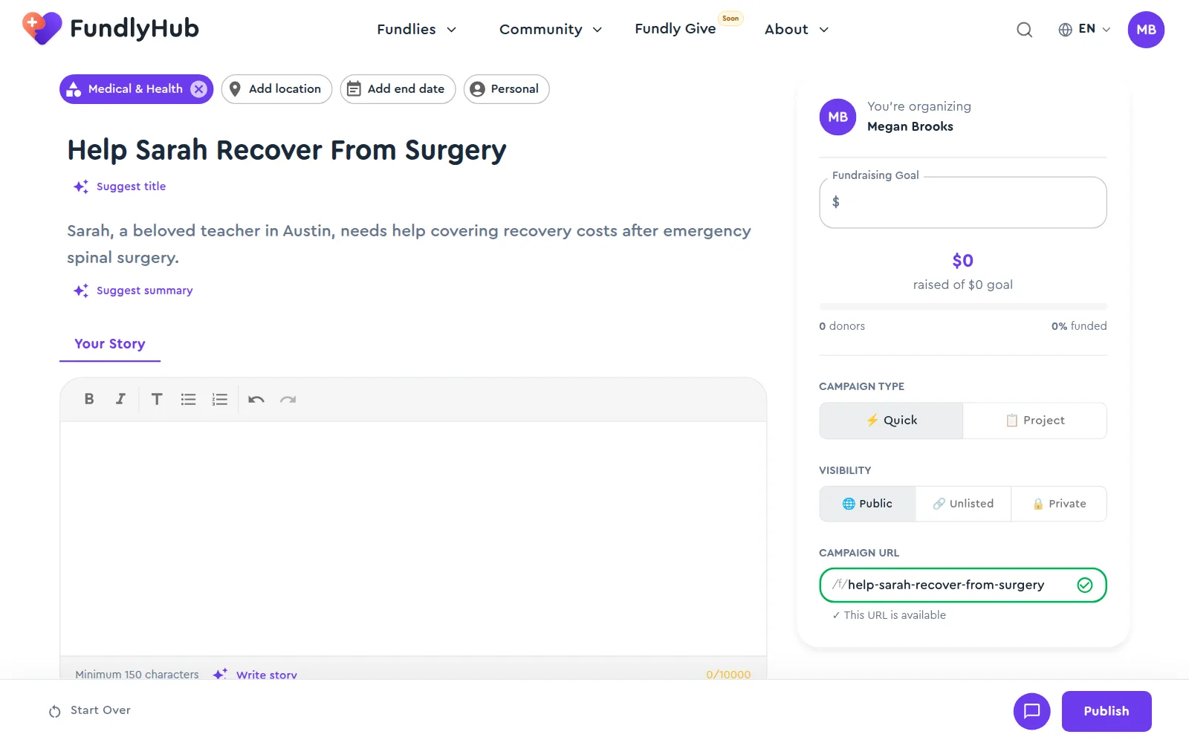
Task: Click the green URL available checkmark
Action: [x=1085, y=585]
